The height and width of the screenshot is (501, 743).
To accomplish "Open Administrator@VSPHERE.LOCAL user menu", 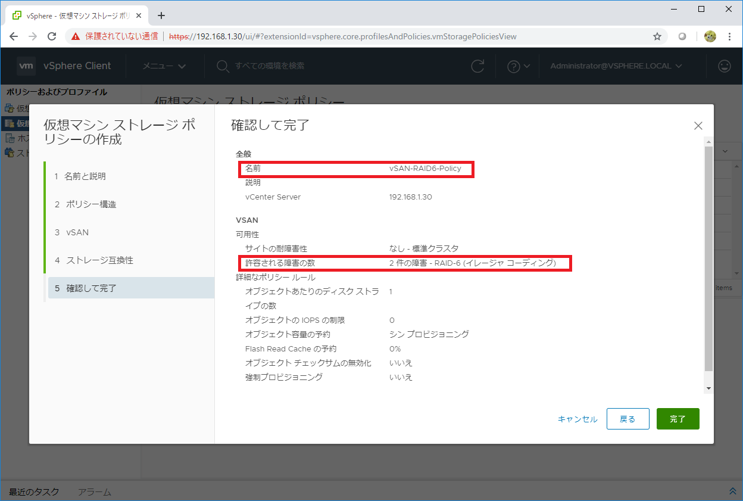I will tap(616, 66).
